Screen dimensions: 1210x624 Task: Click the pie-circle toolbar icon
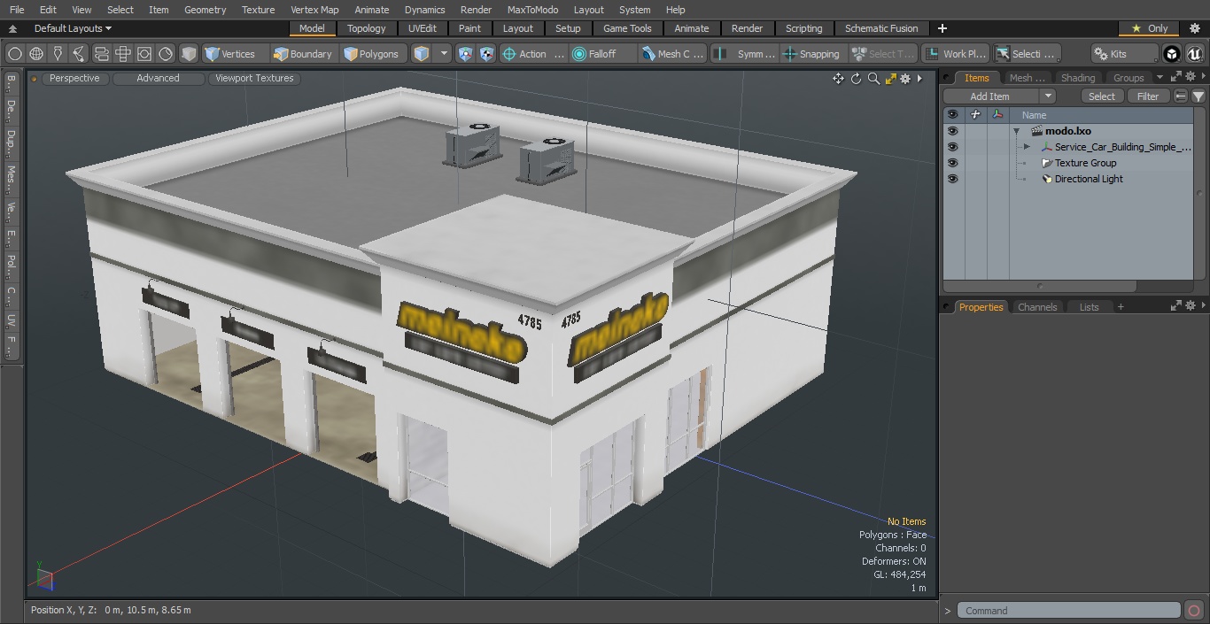pos(166,54)
